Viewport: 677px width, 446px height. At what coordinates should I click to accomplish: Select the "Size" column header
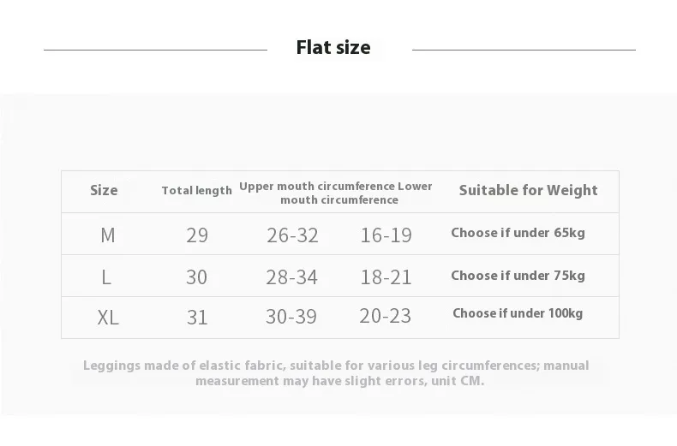pyautogui.click(x=104, y=190)
